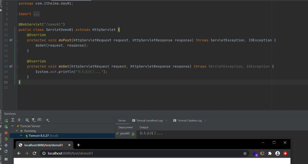Click the purple extension icon with badge

[255, 154]
